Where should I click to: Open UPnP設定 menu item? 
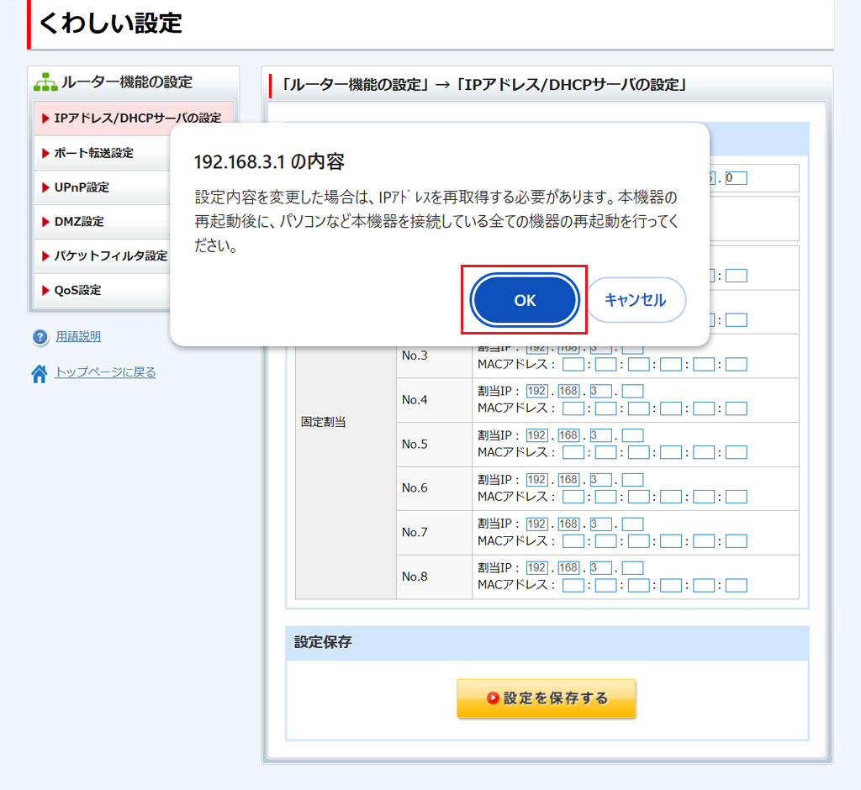tap(82, 187)
